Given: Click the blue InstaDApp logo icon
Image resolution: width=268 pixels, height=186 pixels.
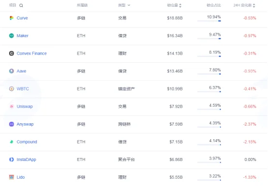Looking at the screenshot, I should pos(12,159).
